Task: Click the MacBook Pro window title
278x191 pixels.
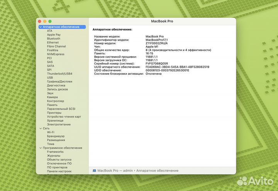Action: pyautogui.click(x=162, y=21)
